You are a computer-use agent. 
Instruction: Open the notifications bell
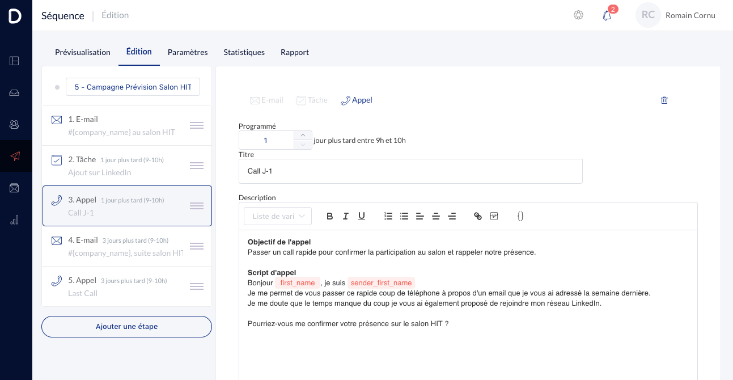(x=607, y=15)
